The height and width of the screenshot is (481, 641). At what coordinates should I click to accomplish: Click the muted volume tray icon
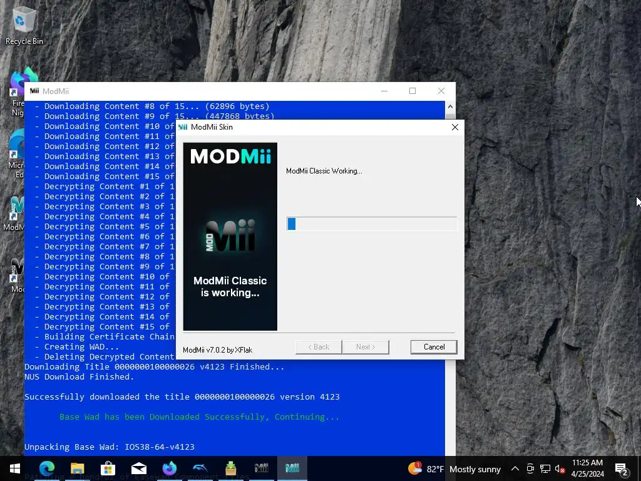[560, 468]
